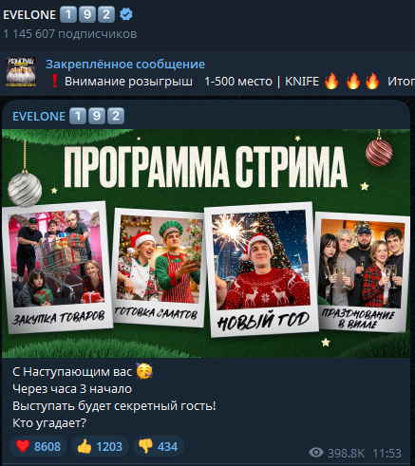Click the channel title EVELONE in the header

click(29, 15)
